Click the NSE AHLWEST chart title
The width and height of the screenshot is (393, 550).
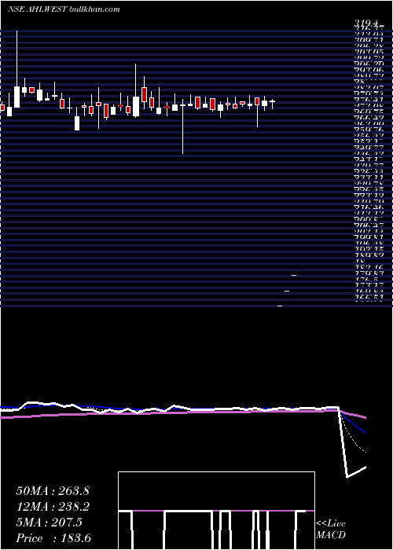point(64,9)
